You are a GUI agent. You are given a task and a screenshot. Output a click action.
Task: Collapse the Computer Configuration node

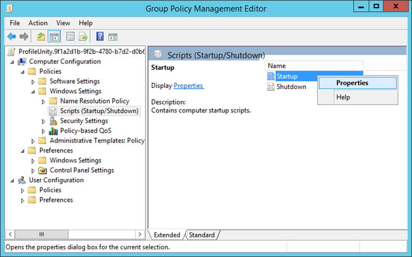coord(13,62)
